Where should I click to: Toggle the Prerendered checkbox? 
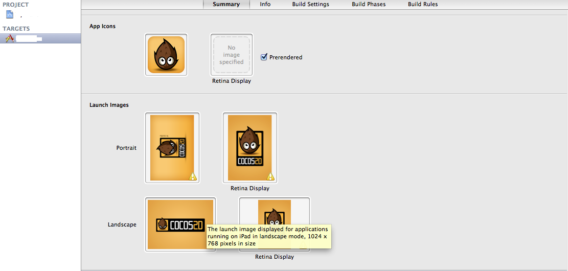[264, 57]
